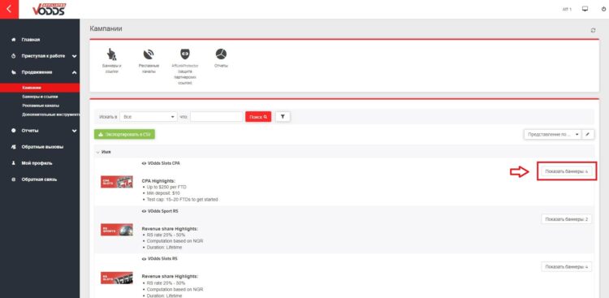This screenshot has width=609, height=298.
Task: Open the VOdds Affiliates logo home
Action: pos(49,9)
